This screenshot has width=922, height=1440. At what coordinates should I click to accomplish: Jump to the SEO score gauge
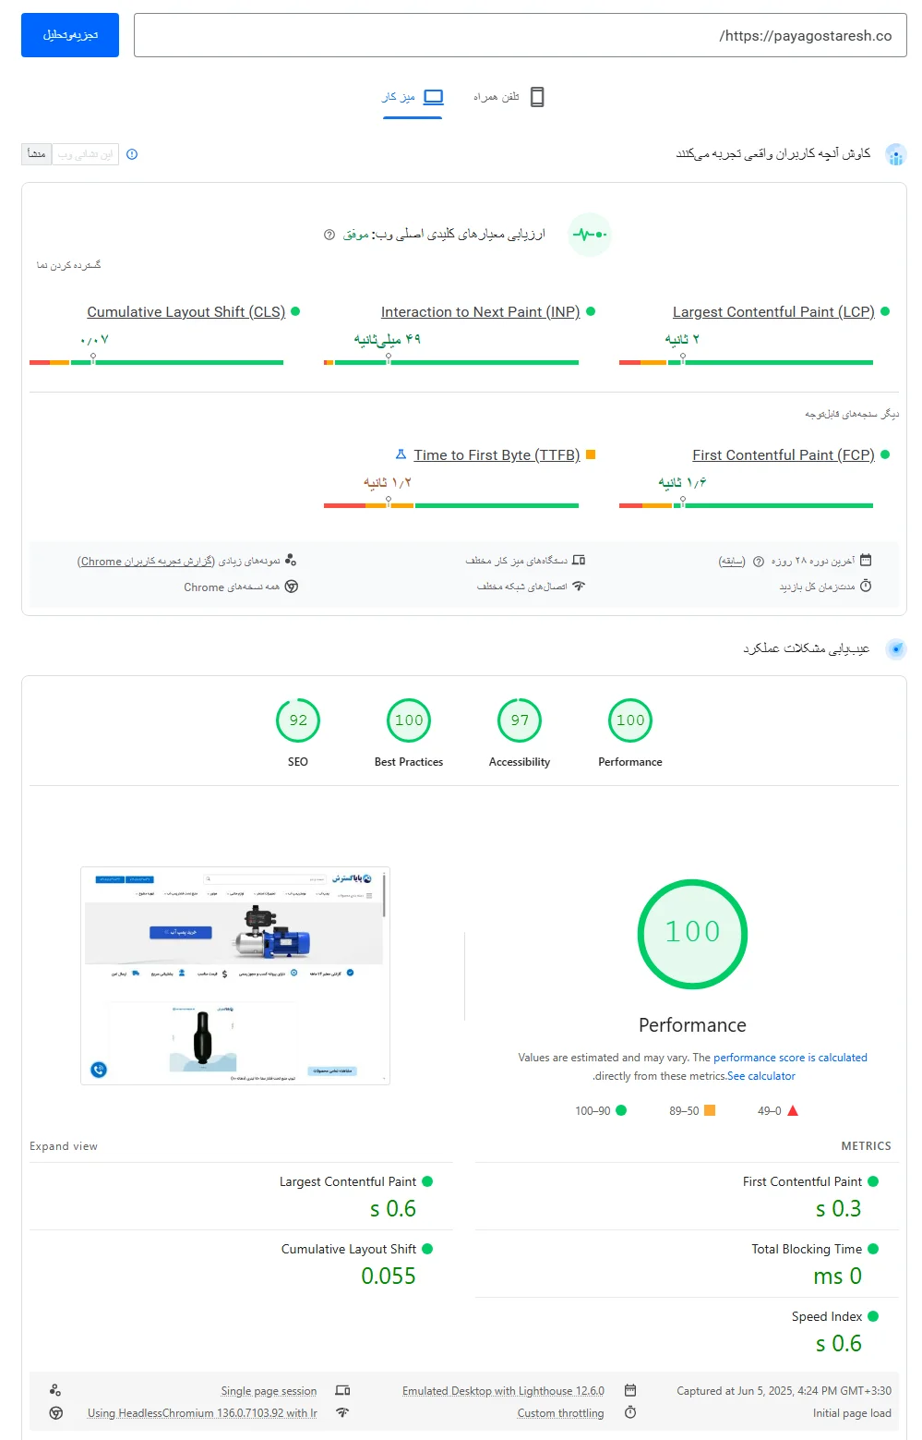click(298, 720)
